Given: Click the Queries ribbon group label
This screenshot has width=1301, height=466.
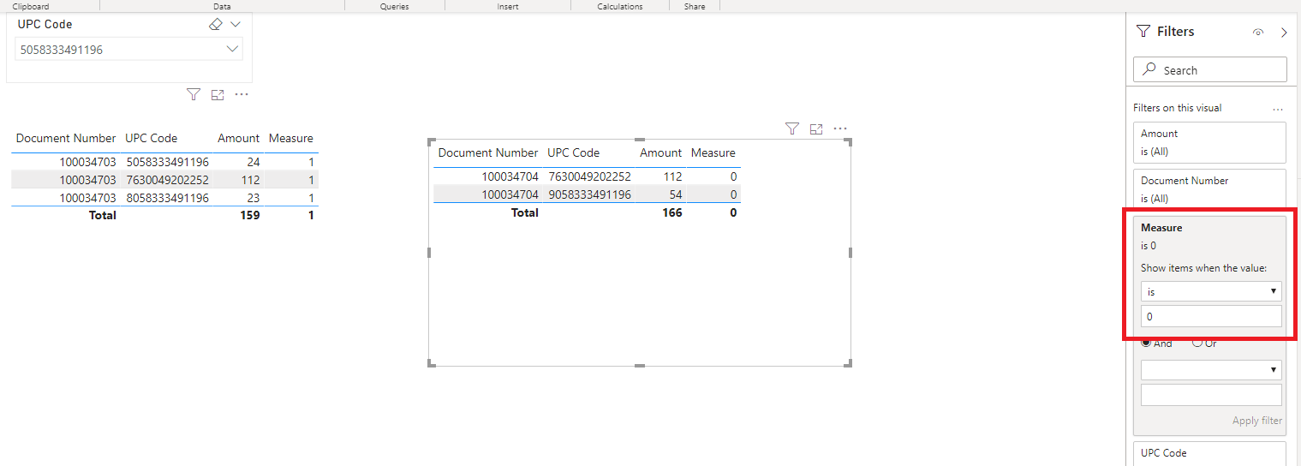Looking at the screenshot, I should coord(394,6).
